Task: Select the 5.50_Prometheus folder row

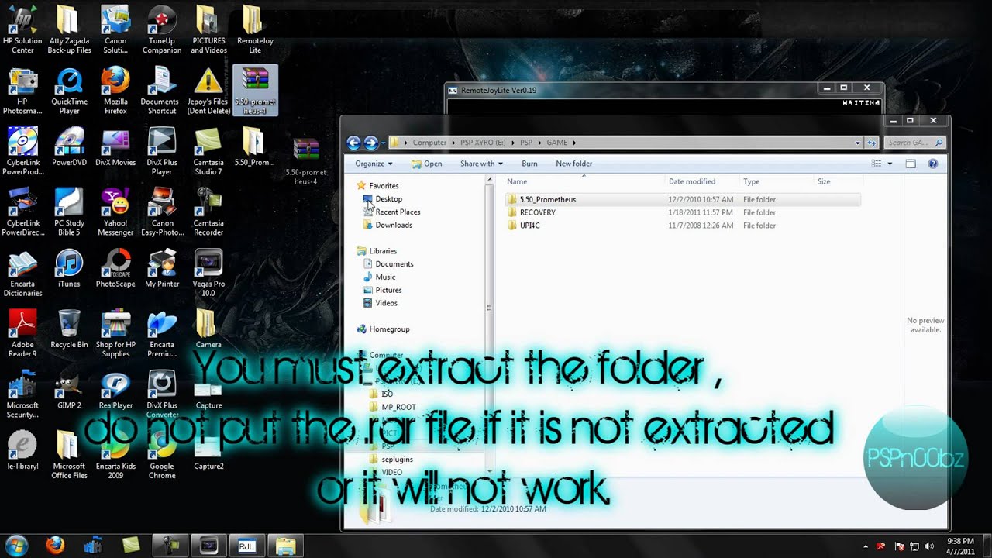Action: point(682,199)
